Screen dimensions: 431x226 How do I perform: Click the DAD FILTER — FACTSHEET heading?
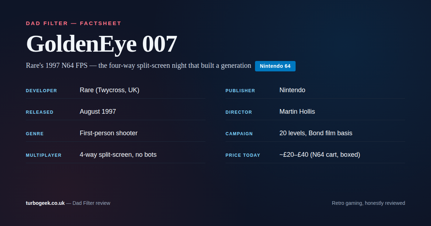point(74,23)
